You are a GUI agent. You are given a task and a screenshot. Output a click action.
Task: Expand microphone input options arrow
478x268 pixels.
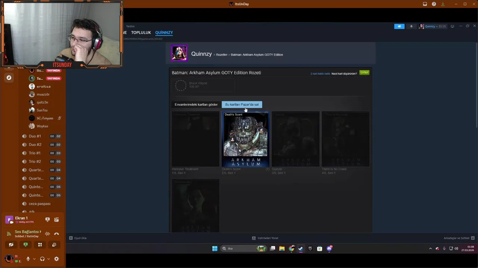pos(34,259)
